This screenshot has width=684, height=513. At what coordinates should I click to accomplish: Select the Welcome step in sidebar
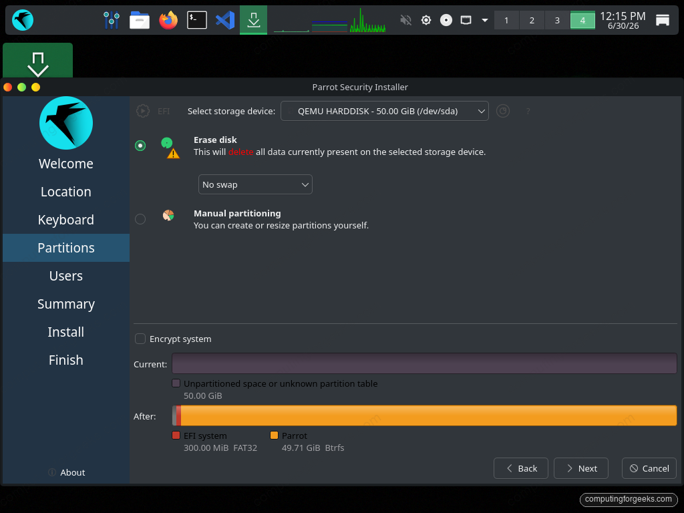tap(66, 164)
